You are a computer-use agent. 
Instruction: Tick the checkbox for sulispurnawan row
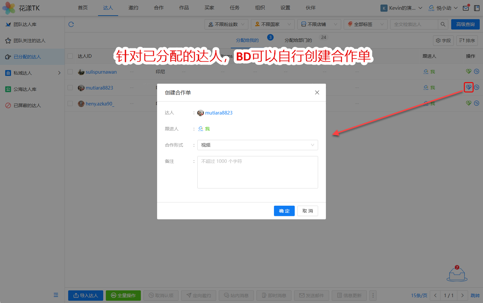70,72
